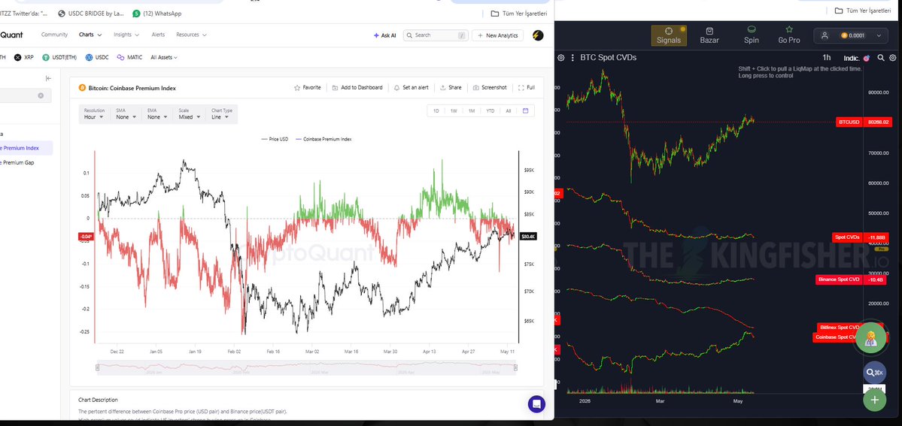Image resolution: width=902 pixels, height=426 pixels.
Task: Click the Binance Spot CVD label
Action: (x=839, y=279)
